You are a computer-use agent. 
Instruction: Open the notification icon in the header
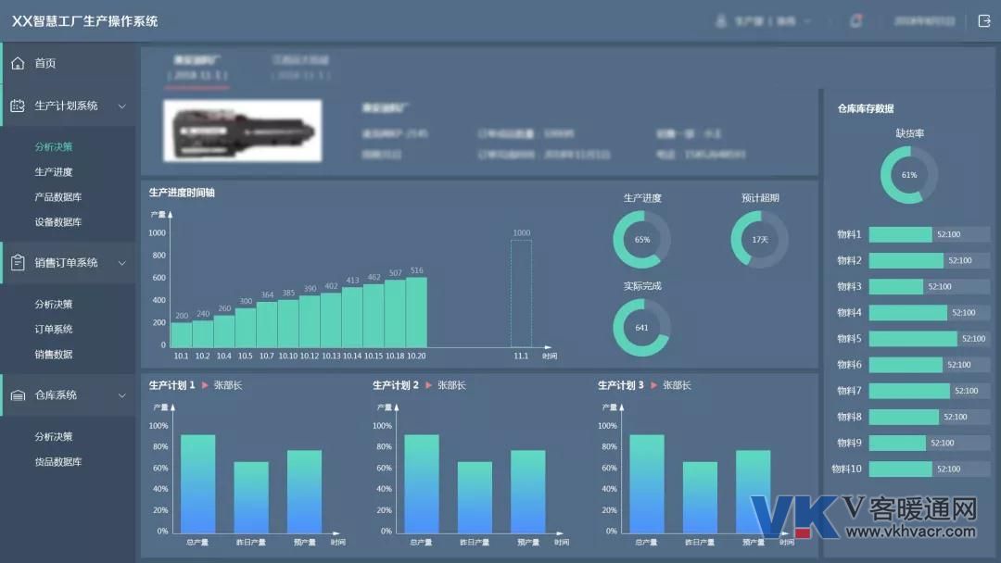pos(856,21)
